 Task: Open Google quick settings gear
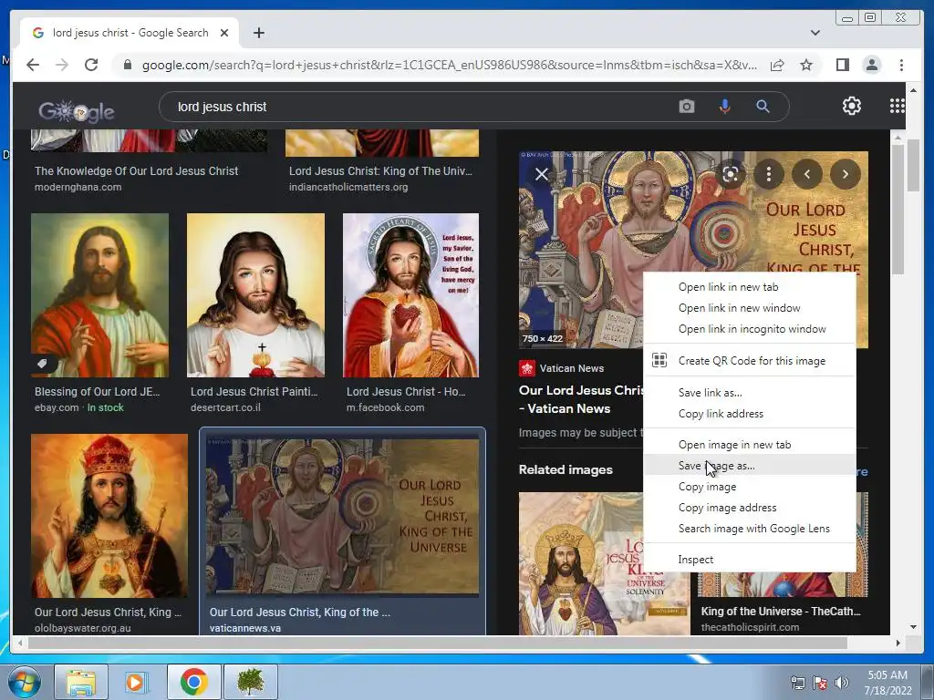click(852, 106)
